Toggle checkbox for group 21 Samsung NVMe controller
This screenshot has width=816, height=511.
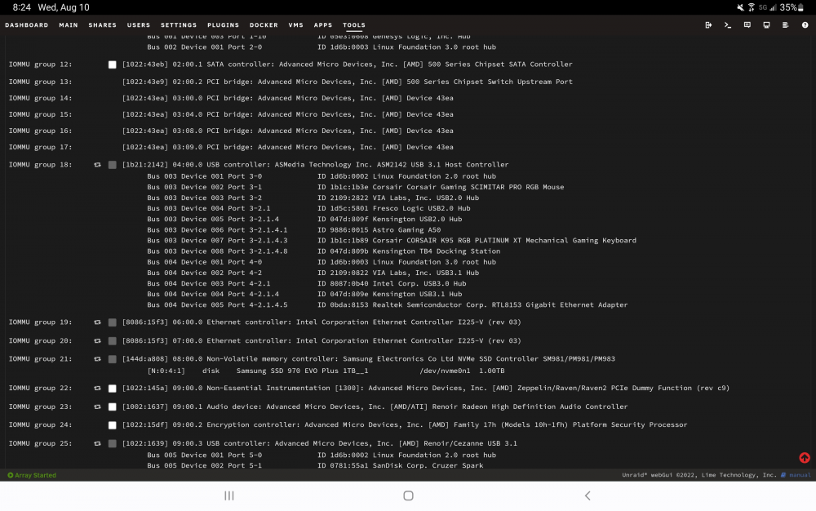click(113, 359)
